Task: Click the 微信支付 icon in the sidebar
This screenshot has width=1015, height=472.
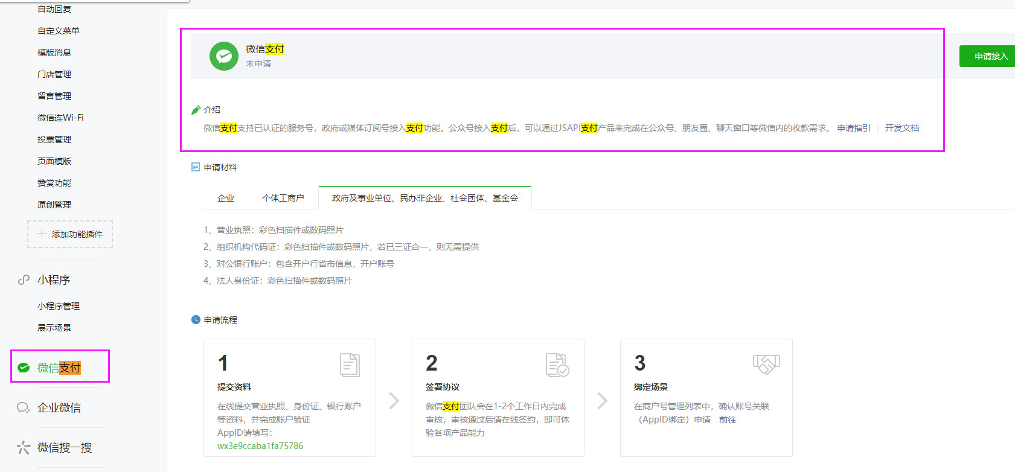Action: [x=24, y=368]
